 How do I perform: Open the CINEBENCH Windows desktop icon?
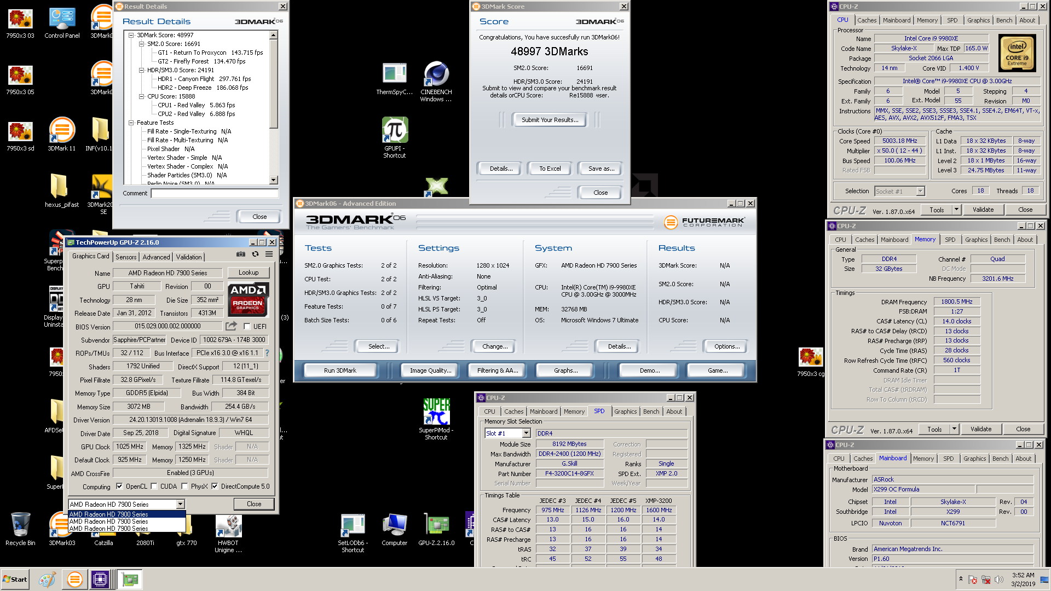coord(436,82)
